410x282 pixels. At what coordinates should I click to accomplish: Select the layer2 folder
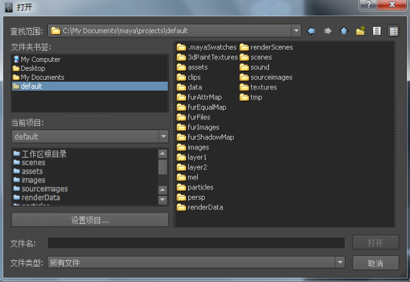pyautogui.click(x=192, y=167)
